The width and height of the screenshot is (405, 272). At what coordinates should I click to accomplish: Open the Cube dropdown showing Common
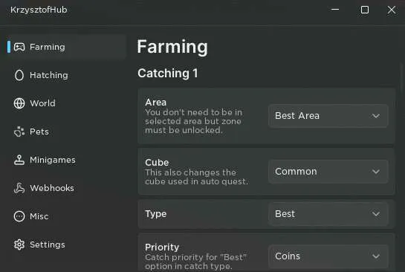(328, 172)
